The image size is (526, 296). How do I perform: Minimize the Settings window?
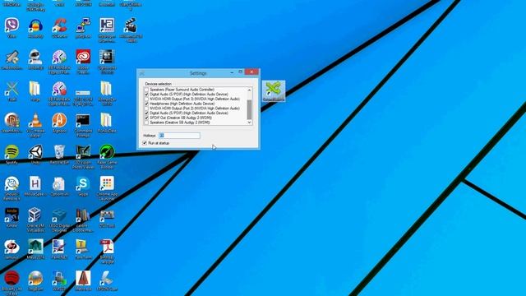pos(232,72)
